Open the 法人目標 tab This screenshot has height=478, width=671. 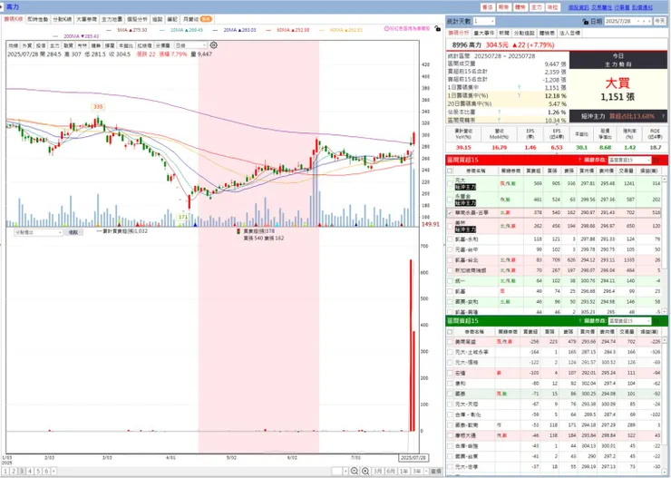[569, 33]
